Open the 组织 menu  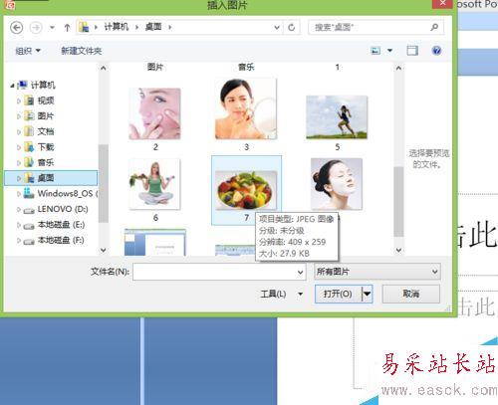click(x=28, y=51)
